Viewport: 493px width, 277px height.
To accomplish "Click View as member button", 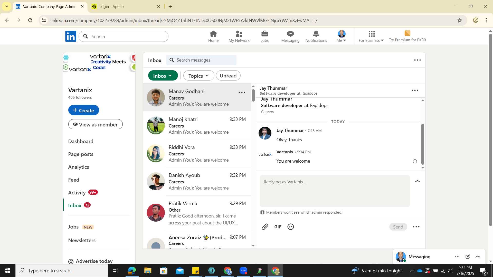I will click(96, 124).
